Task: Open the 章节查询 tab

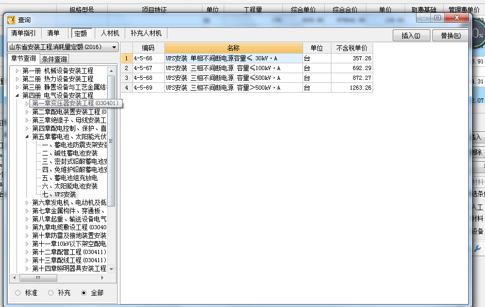Action: tap(24, 58)
